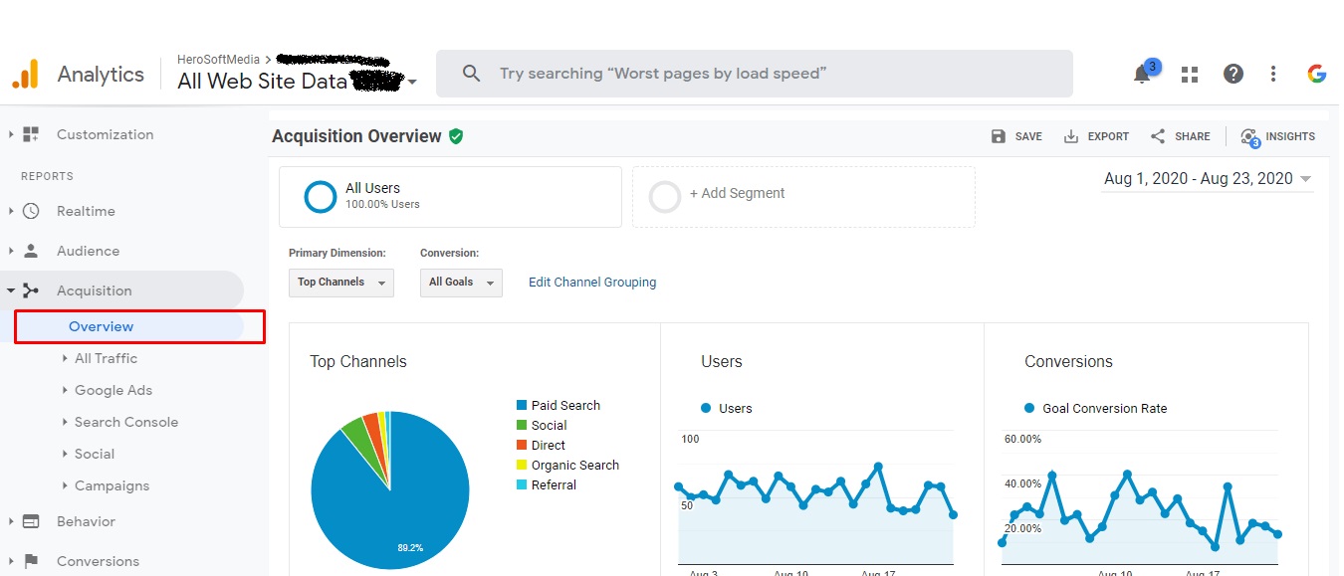Enable the Add Segment selector
Viewport: 1344px width, 576px height.
(x=665, y=196)
